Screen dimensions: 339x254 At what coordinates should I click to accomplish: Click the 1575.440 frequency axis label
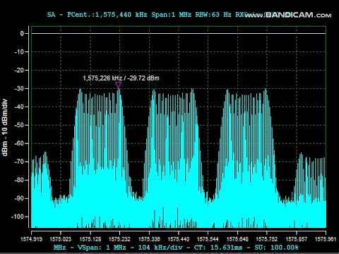(x=179, y=239)
